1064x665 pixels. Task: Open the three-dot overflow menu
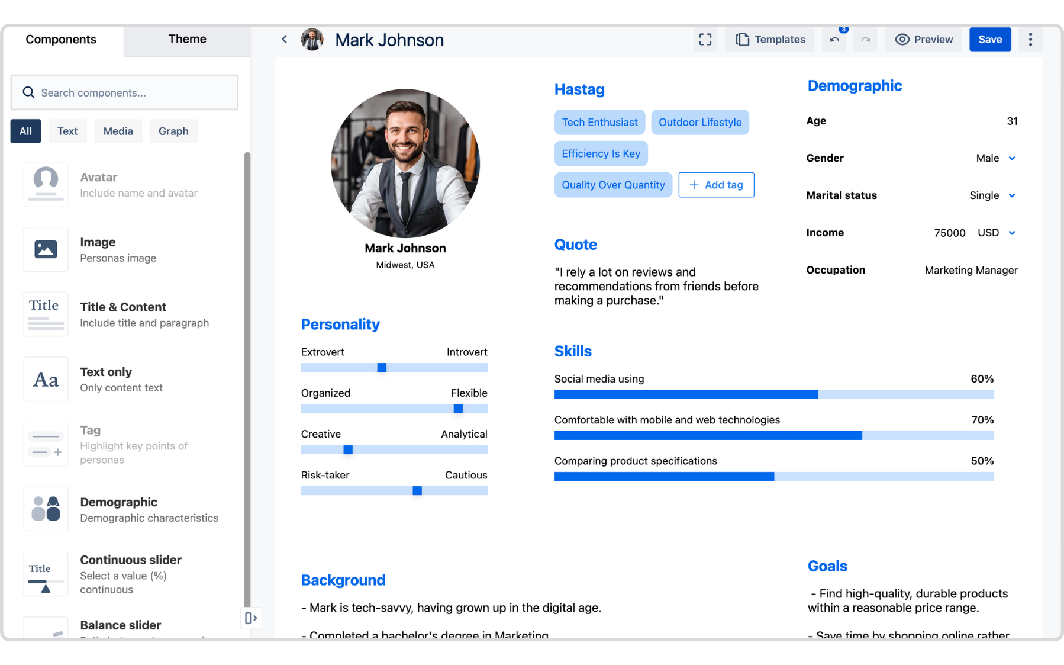(1030, 39)
